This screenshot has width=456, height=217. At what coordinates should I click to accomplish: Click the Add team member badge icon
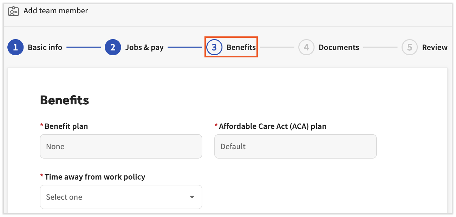click(x=13, y=11)
